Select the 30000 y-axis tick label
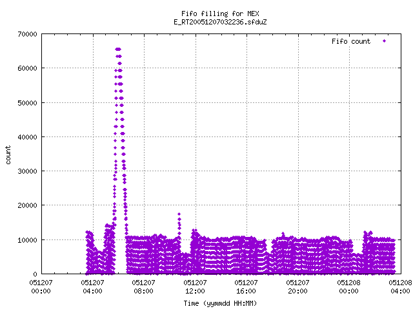This screenshot has height=309, width=413. click(x=27, y=171)
